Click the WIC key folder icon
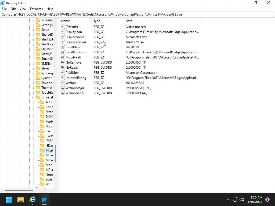Image resolution: width=275 pixels, height=206 pixels. 42,184
